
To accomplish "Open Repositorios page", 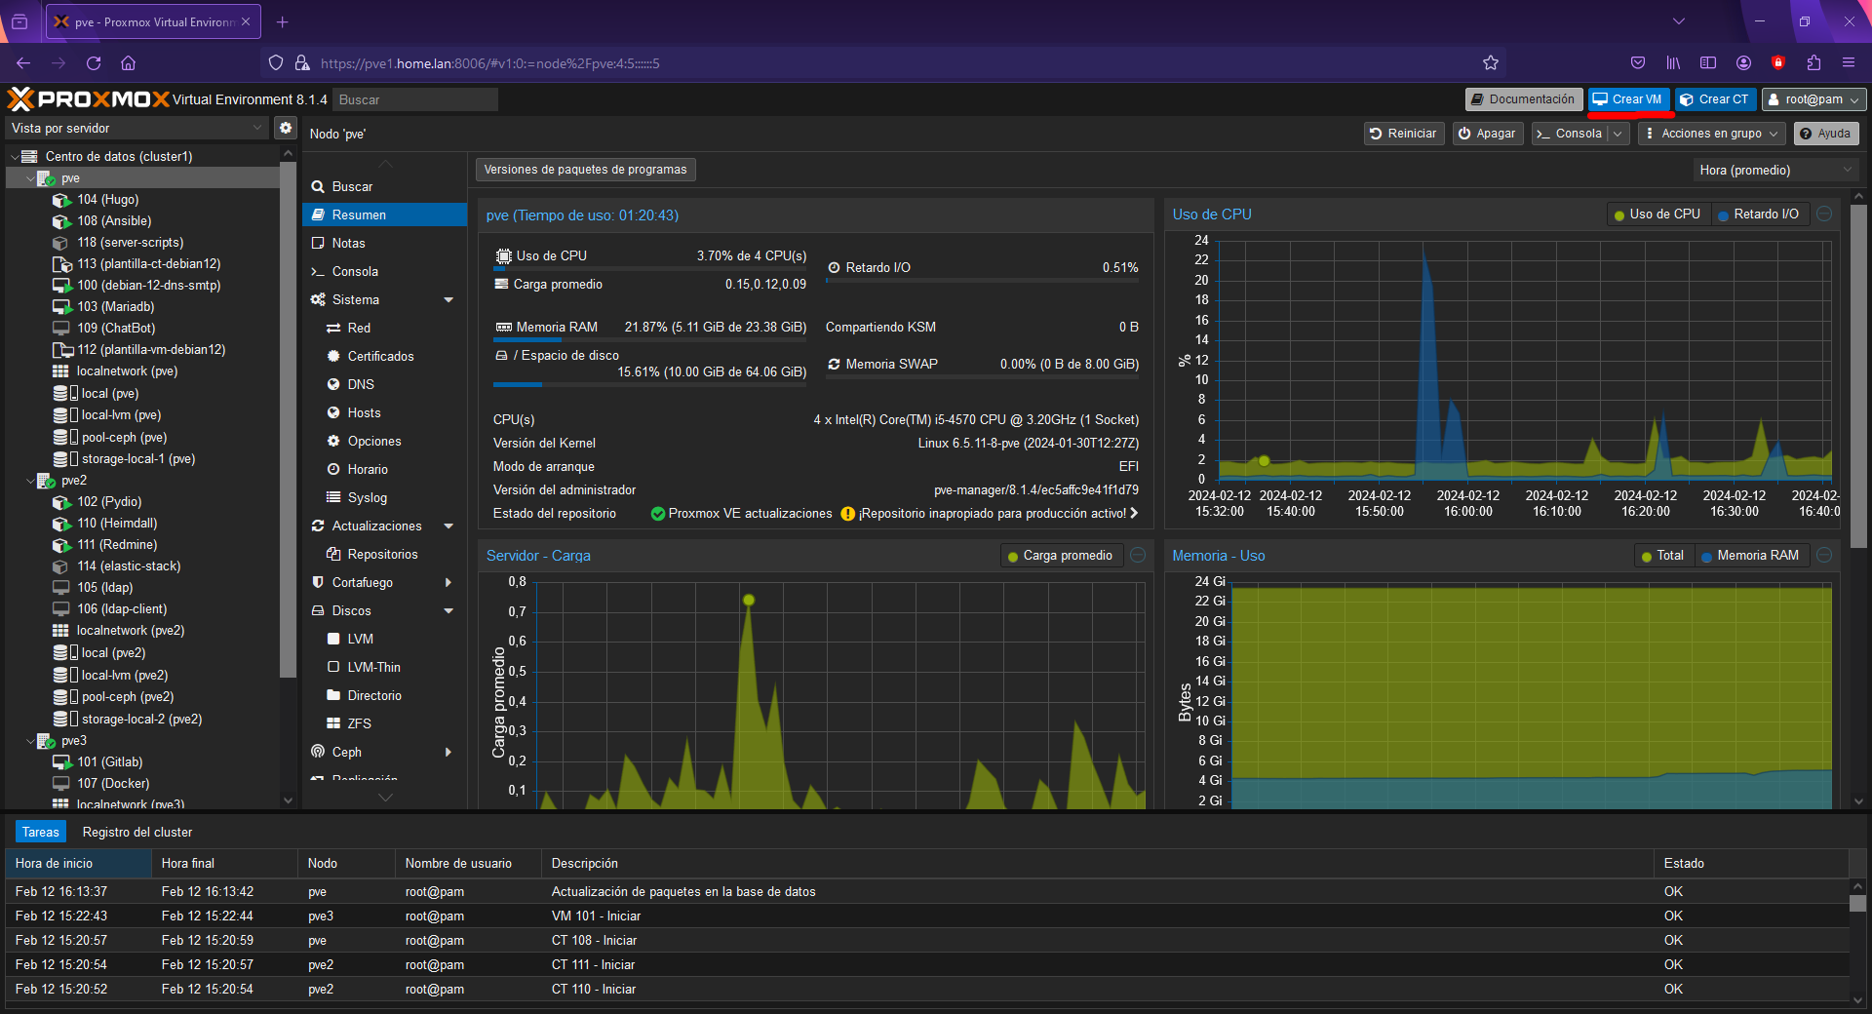I will tap(384, 555).
